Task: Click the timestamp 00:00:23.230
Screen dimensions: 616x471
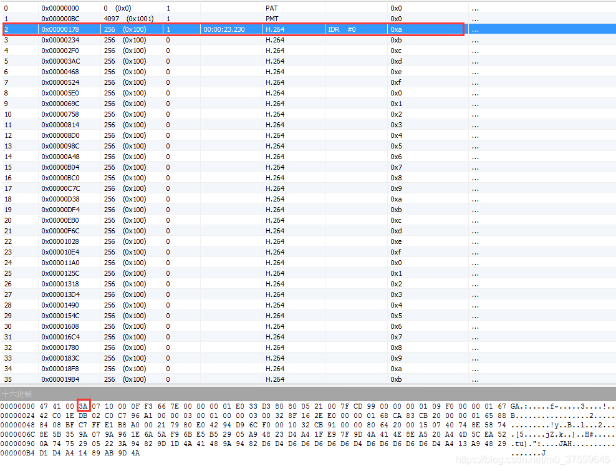Action: pos(224,29)
